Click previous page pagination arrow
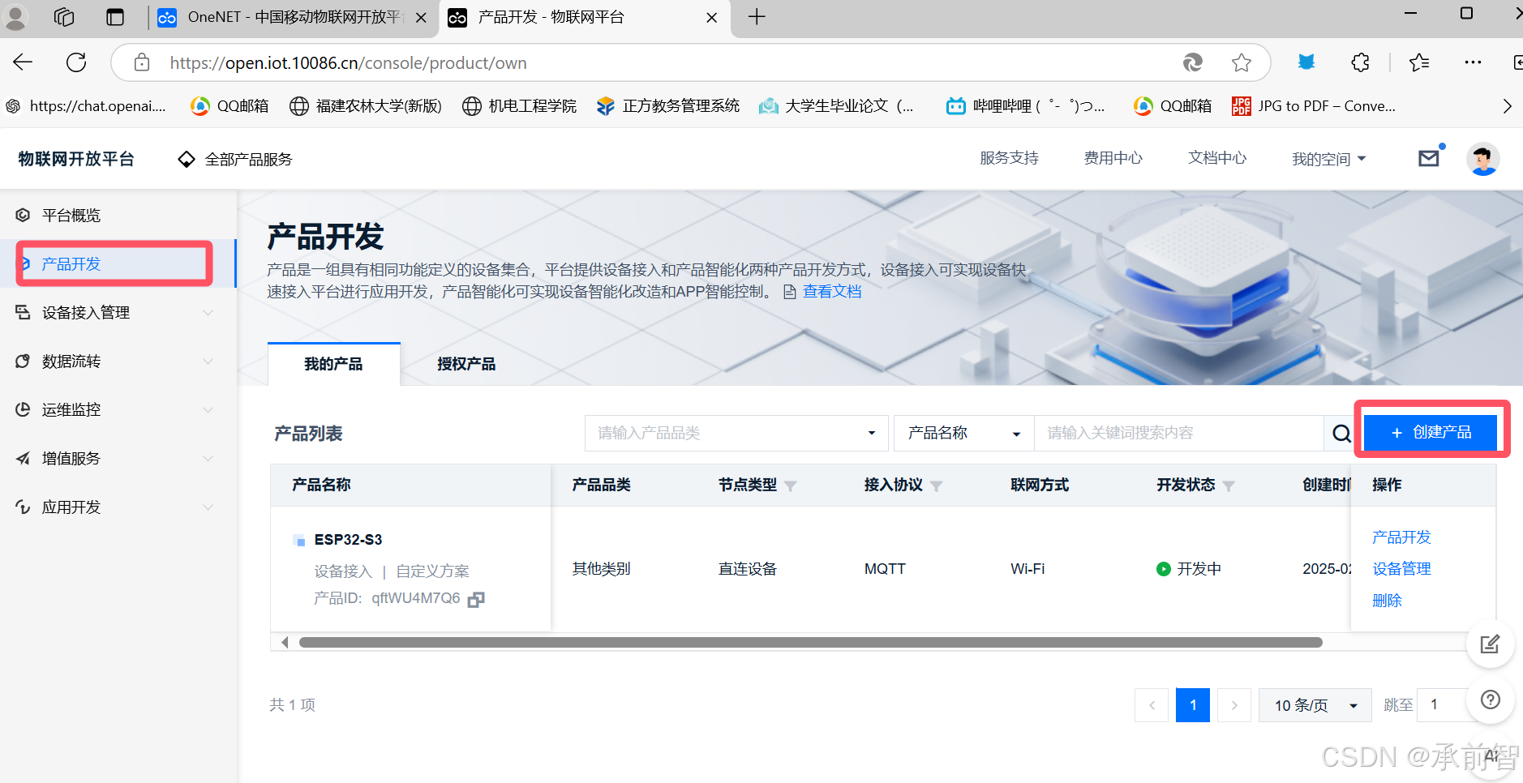Viewport: 1523px width, 783px height. click(x=1152, y=705)
